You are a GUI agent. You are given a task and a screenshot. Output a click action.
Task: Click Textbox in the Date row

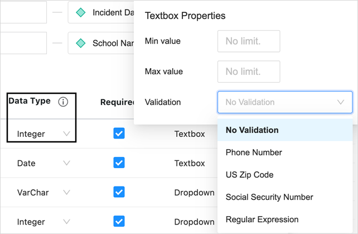point(190,163)
